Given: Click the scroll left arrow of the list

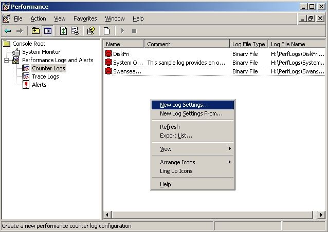Looking at the screenshot, I should click(107, 215).
